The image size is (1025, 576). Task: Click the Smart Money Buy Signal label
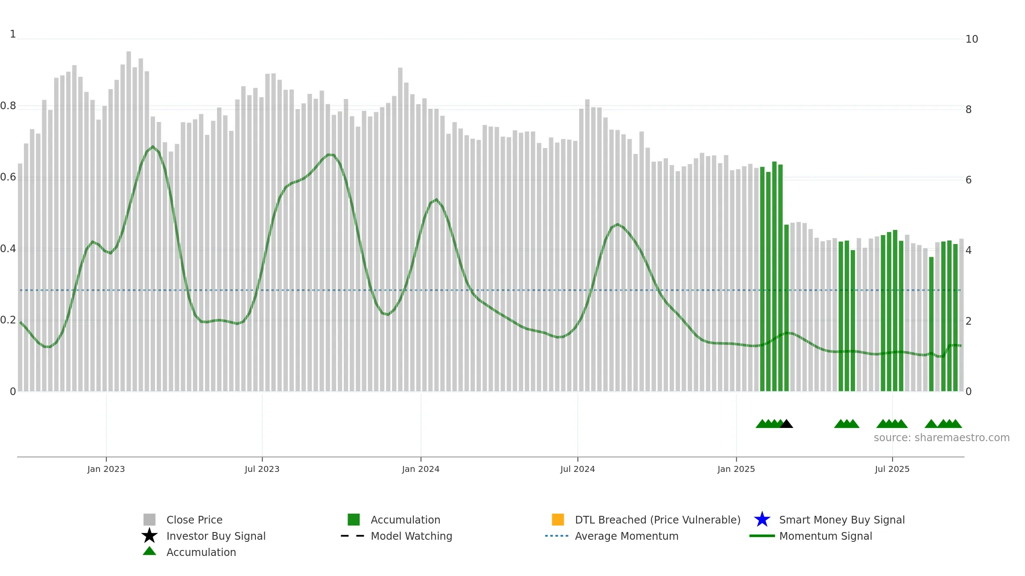842,520
